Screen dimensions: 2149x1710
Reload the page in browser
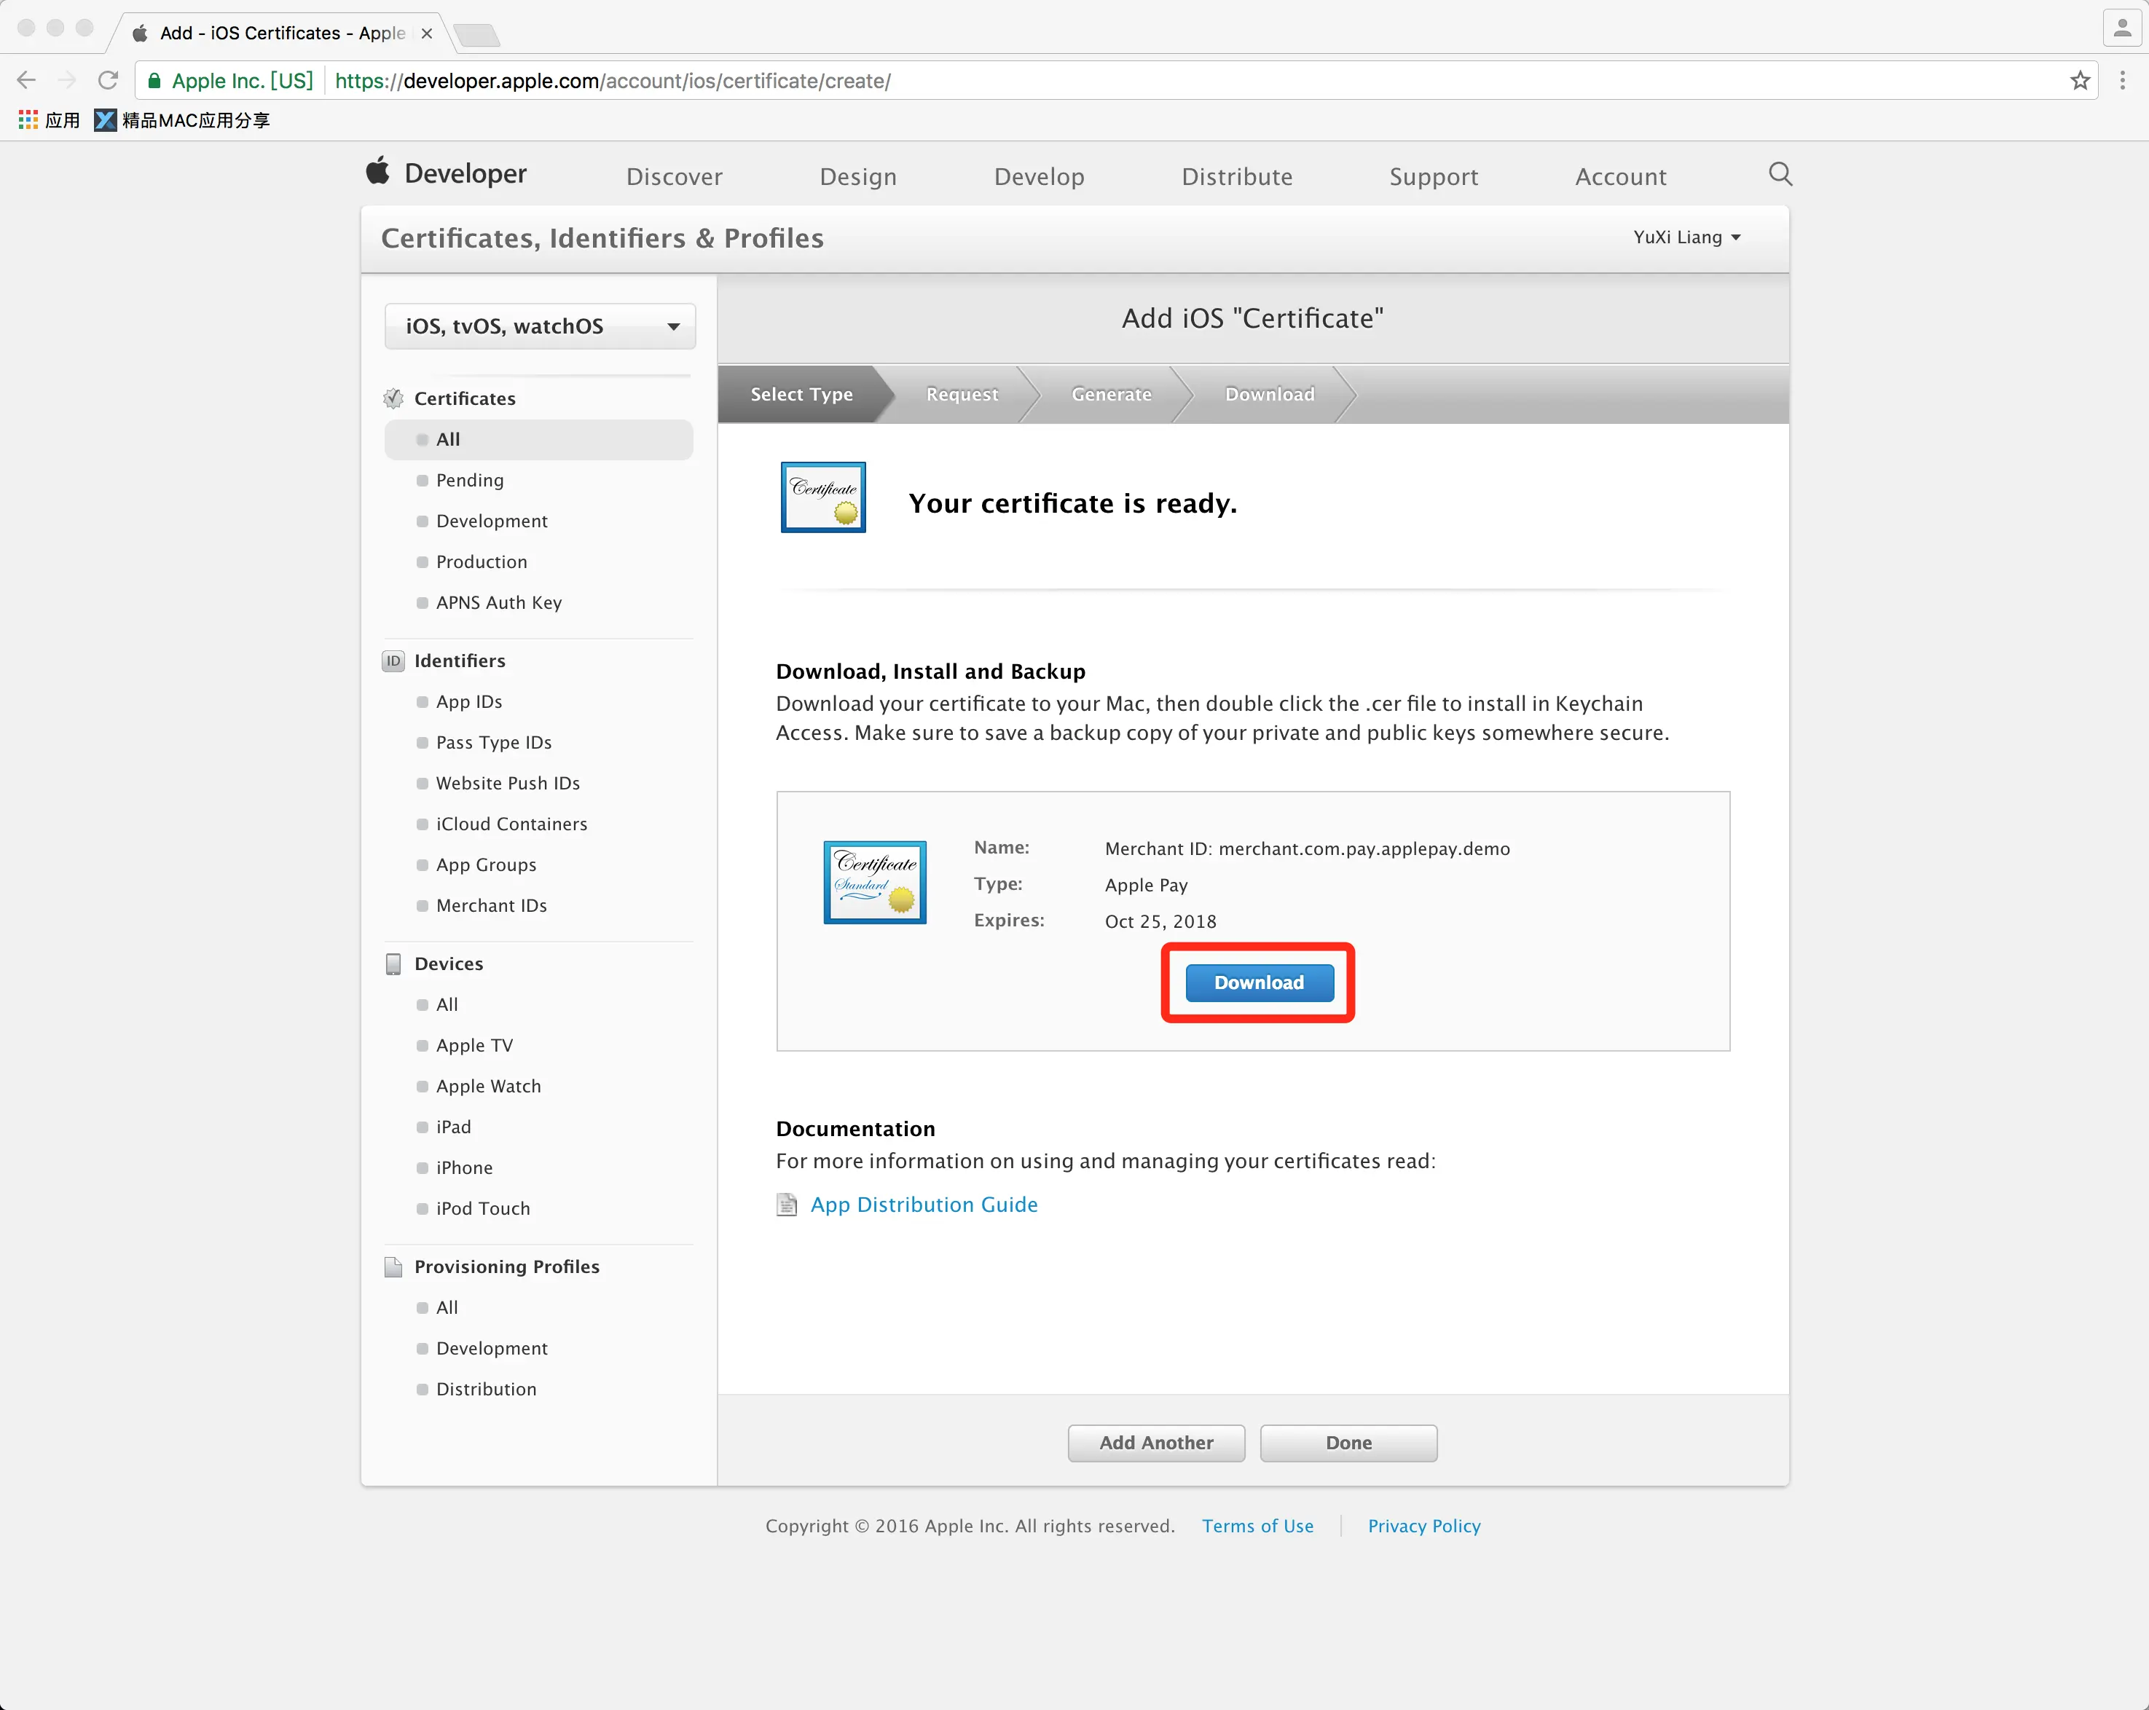click(x=108, y=81)
